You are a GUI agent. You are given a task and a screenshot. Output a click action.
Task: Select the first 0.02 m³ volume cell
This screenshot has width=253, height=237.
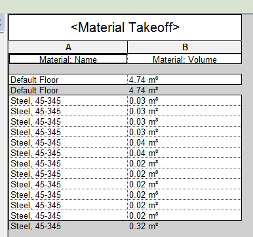click(x=185, y=163)
